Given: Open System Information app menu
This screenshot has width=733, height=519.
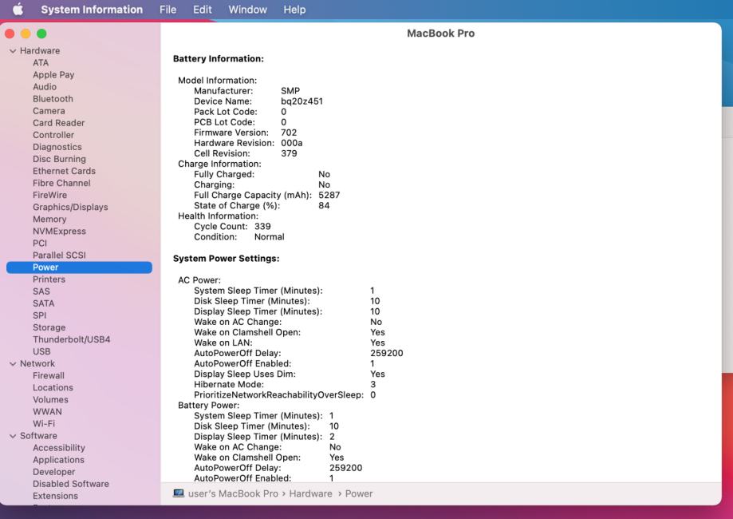Looking at the screenshot, I should (x=92, y=10).
